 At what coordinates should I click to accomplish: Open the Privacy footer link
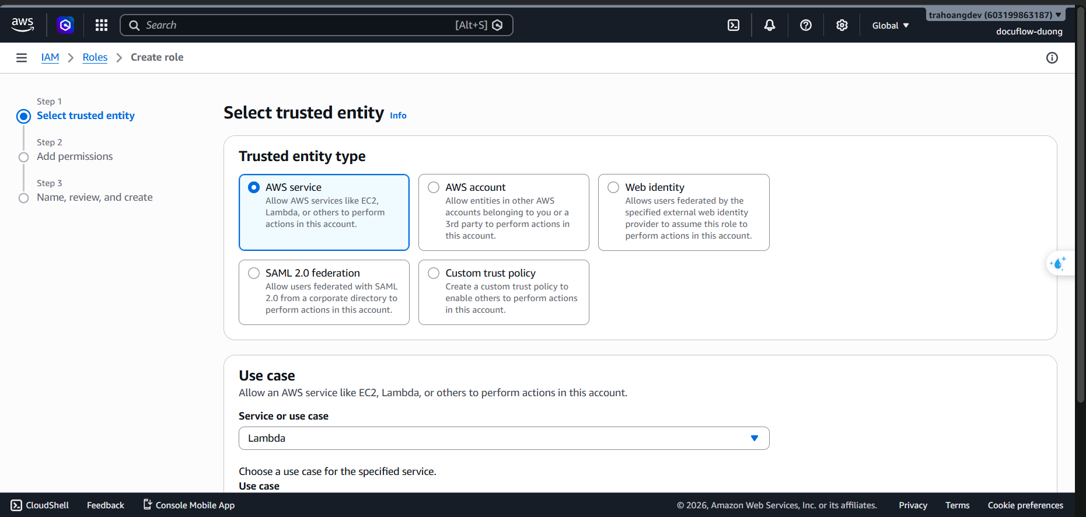tap(913, 505)
